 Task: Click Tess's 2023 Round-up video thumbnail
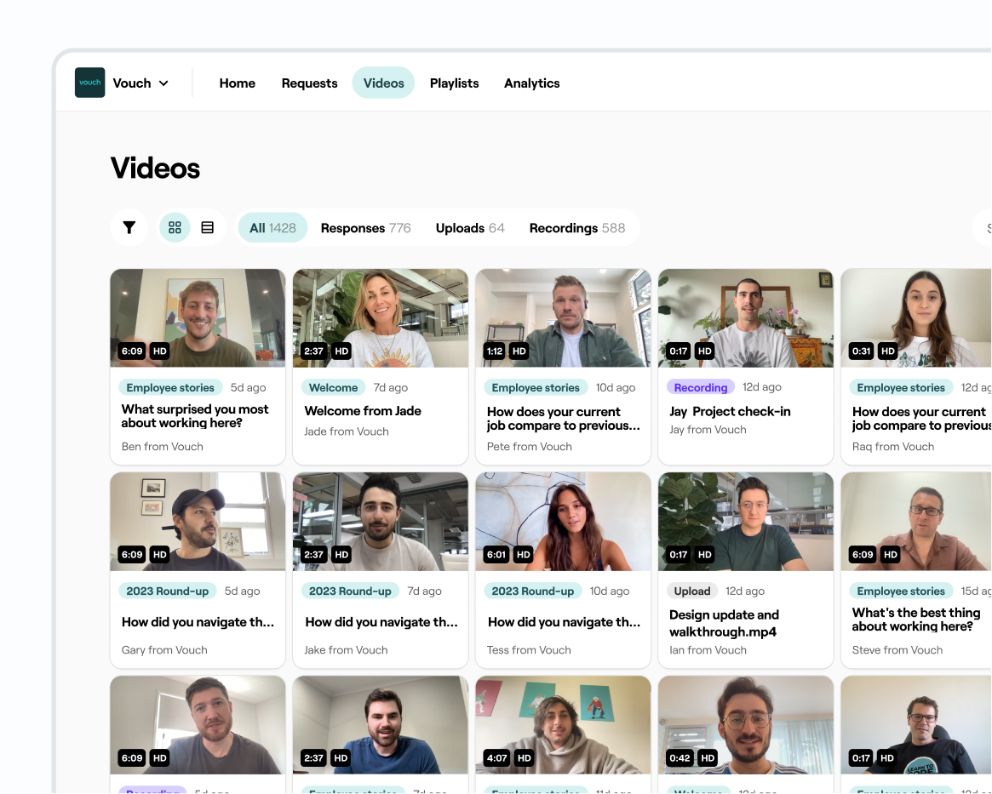562,522
